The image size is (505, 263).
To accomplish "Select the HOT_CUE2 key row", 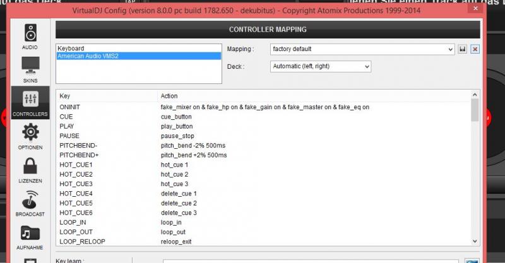I will (x=263, y=175).
